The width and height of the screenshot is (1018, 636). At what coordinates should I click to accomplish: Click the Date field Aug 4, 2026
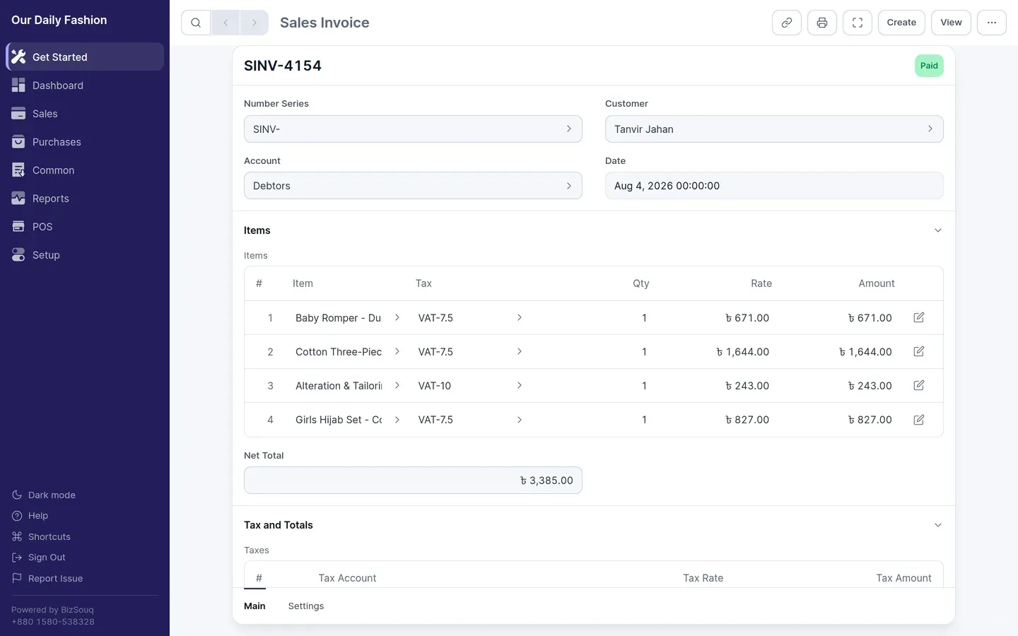coord(774,186)
